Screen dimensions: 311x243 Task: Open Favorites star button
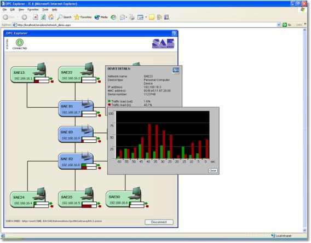click(x=83, y=18)
